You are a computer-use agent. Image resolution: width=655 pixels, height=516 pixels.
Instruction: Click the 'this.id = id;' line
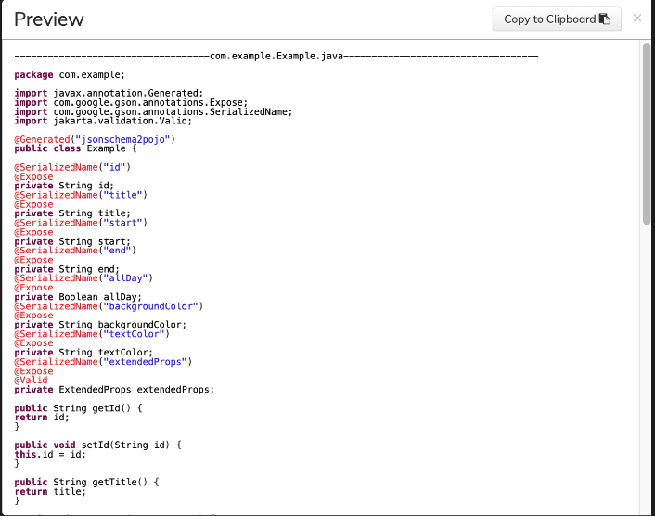tap(50, 454)
